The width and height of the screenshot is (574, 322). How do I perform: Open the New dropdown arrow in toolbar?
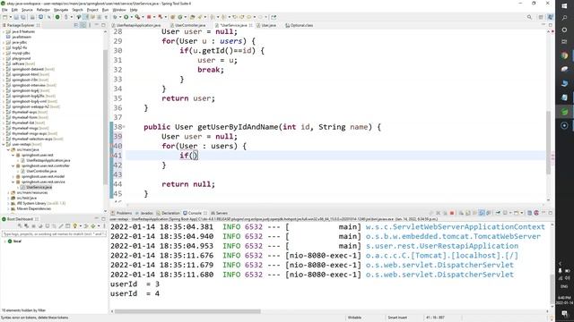(10, 17)
